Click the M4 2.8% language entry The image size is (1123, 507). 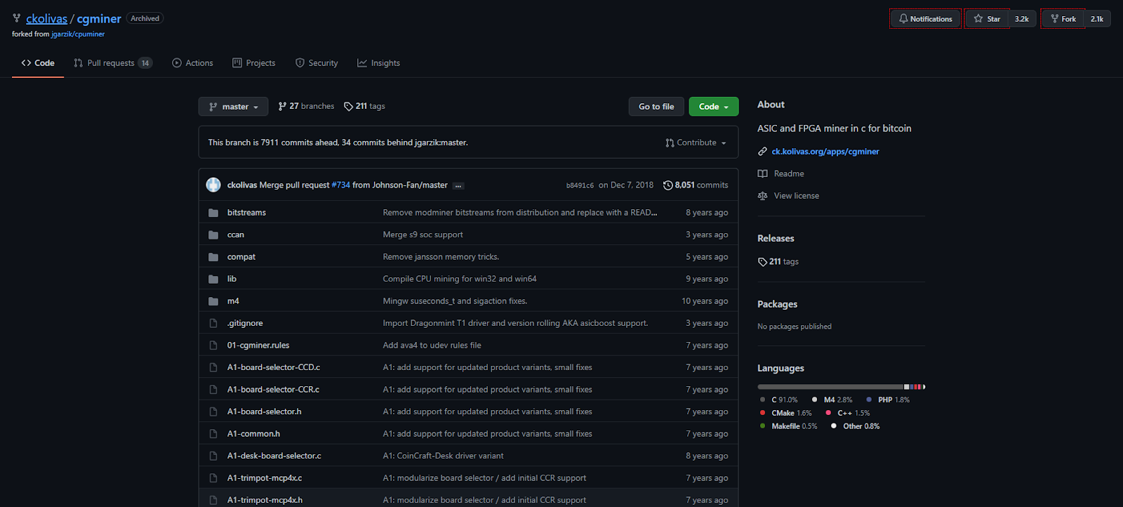click(x=832, y=400)
